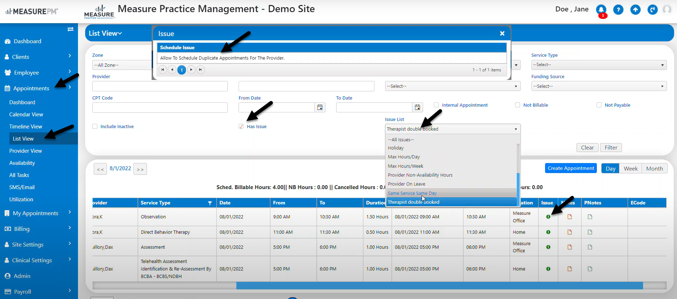Viewport: 677px width, 299px height.
Task: Click issue indicator for 5:00 PM Assessment row
Action: 548,247
